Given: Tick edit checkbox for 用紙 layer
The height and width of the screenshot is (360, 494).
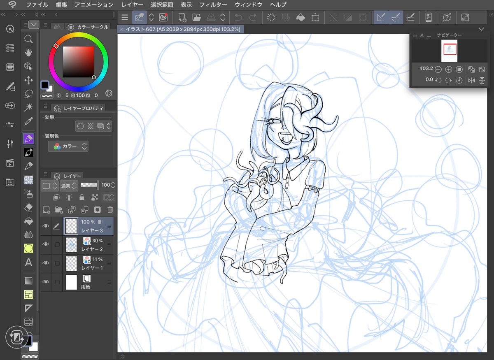Looking at the screenshot, I should coord(57,282).
